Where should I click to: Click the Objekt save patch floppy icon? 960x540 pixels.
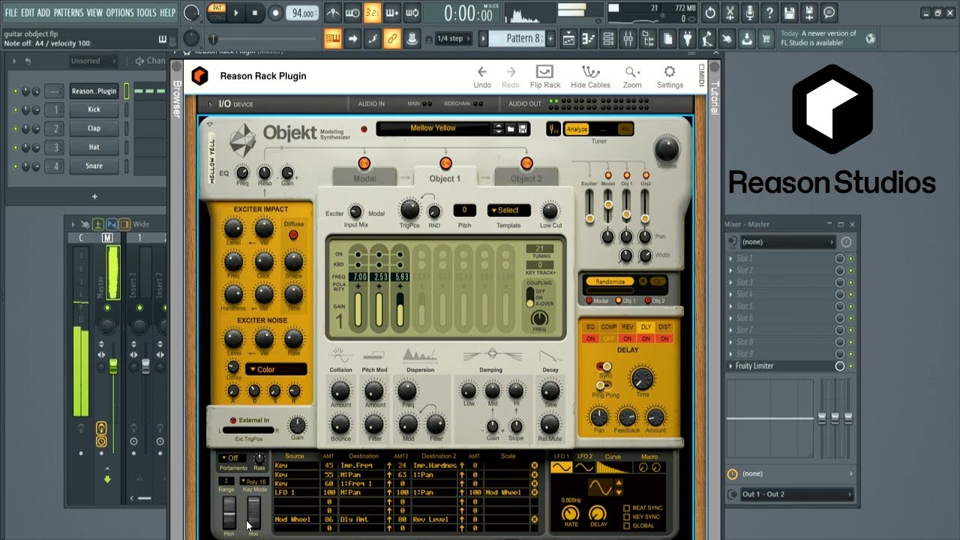tap(523, 129)
